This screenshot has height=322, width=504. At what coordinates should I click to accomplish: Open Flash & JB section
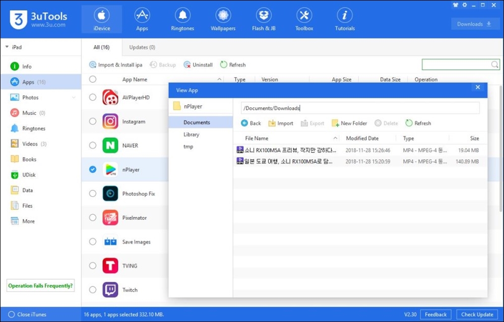pyautogui.click(x=264, y=19)
